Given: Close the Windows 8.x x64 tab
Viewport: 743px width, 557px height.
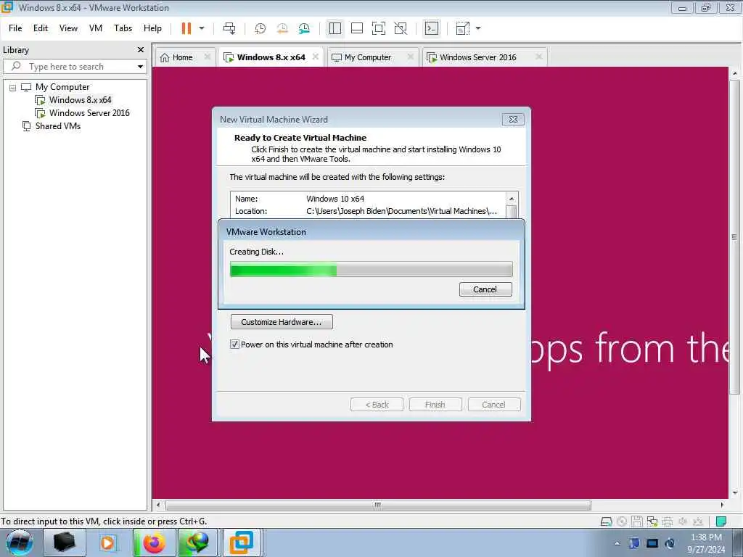Looking at the screenshot, I should (x=316, y=57).
